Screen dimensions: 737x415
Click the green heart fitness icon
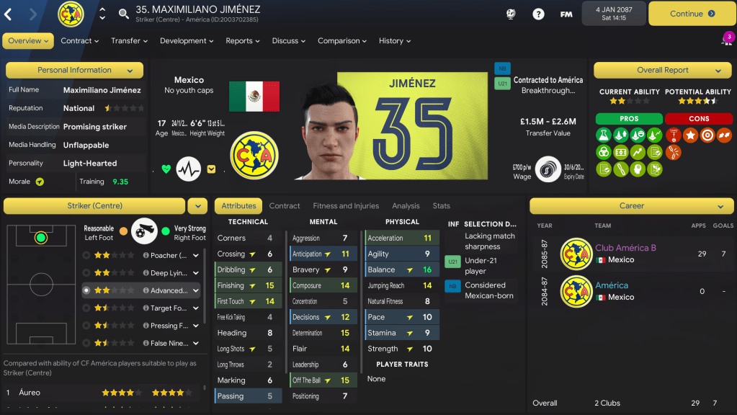click(166, 169)
